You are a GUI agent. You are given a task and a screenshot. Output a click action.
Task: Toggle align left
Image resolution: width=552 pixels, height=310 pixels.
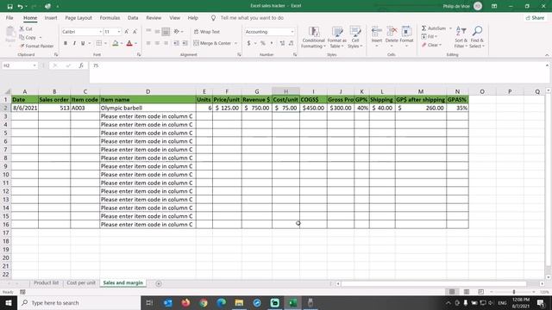[x=148, y=43]
